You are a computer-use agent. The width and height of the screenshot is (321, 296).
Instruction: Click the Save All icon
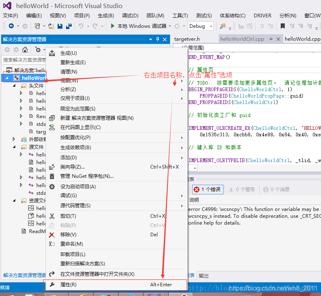[69, 26]
